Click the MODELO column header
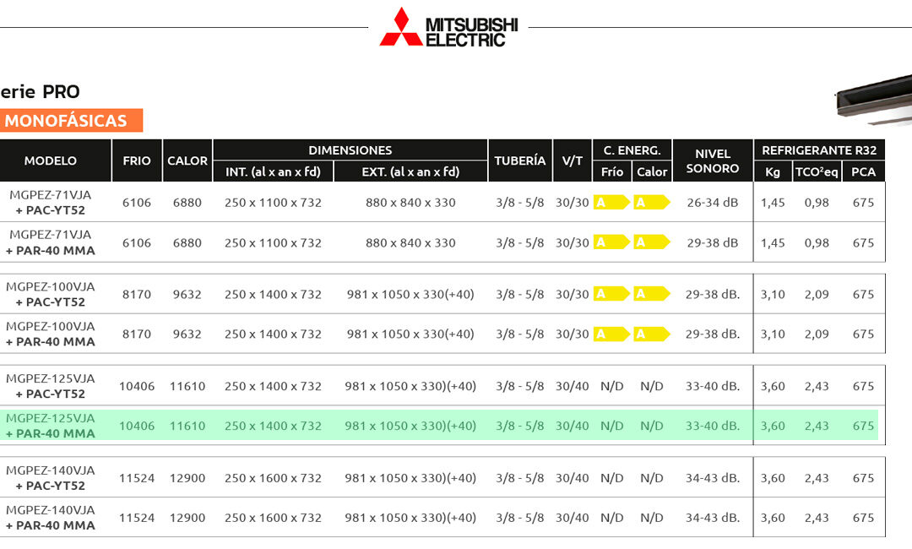This screenshot has width=912, height=549. tap(51, 160)
